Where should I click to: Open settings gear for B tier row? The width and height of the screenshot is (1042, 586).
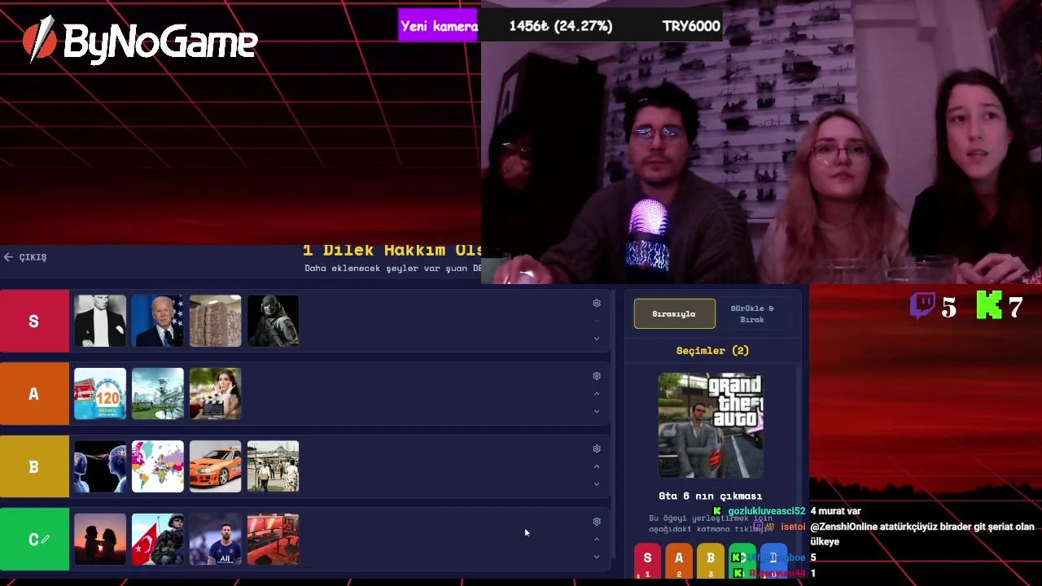point(597,448)
